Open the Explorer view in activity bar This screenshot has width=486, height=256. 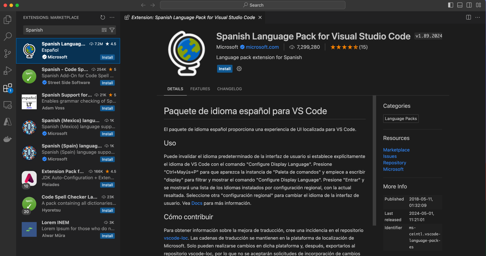click(8, 19)
